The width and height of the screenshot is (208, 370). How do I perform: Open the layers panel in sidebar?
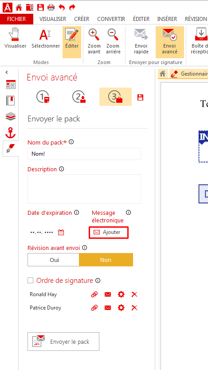coord(11,117)
